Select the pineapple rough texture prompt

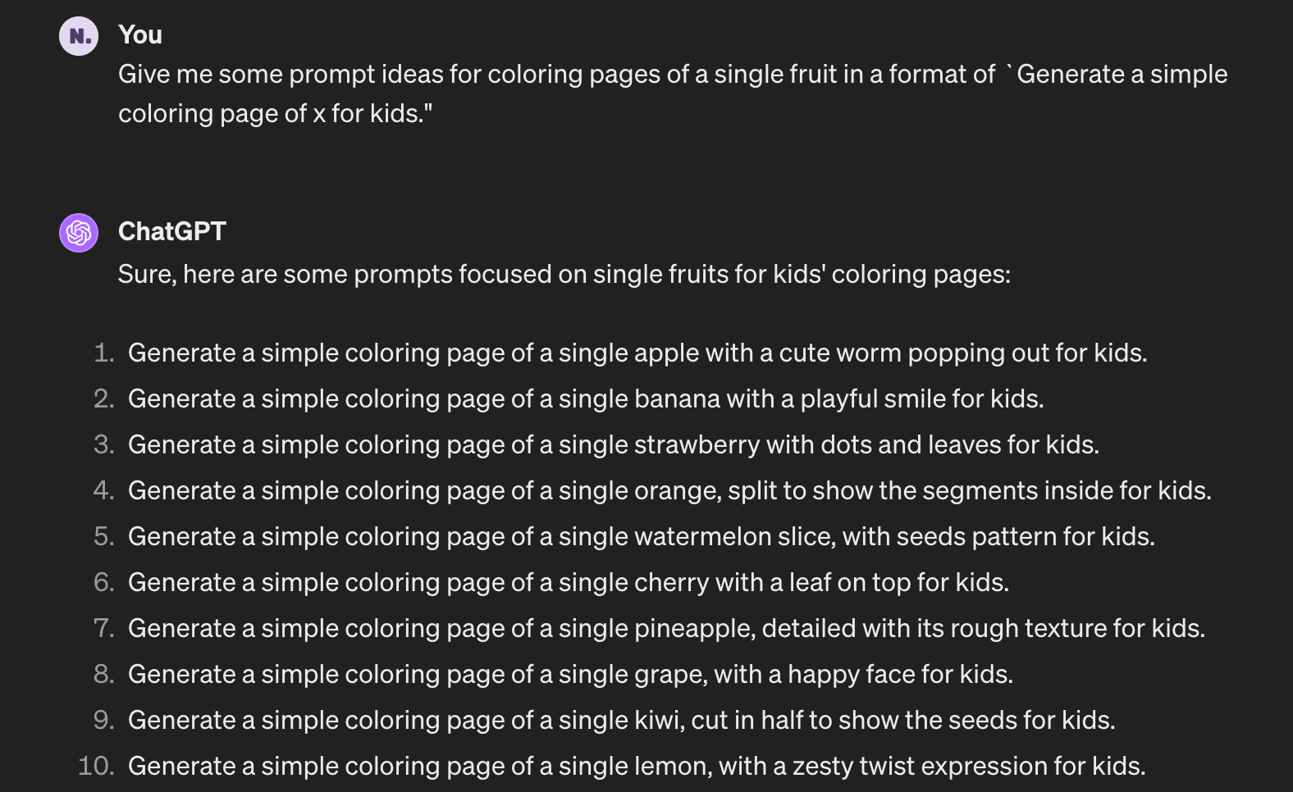pos(667,628)
